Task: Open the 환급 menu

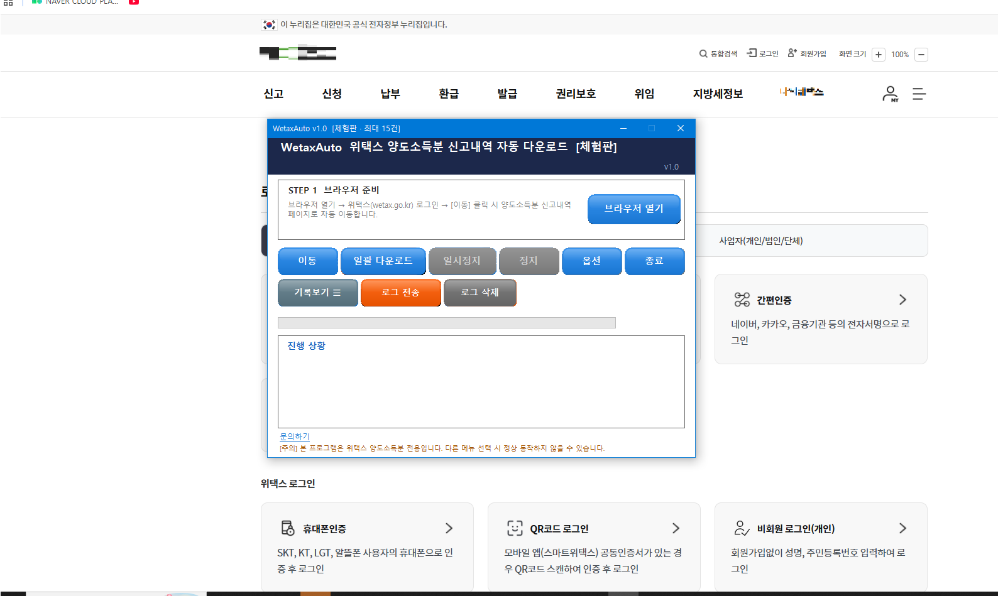Action: [x=449, y=94]
